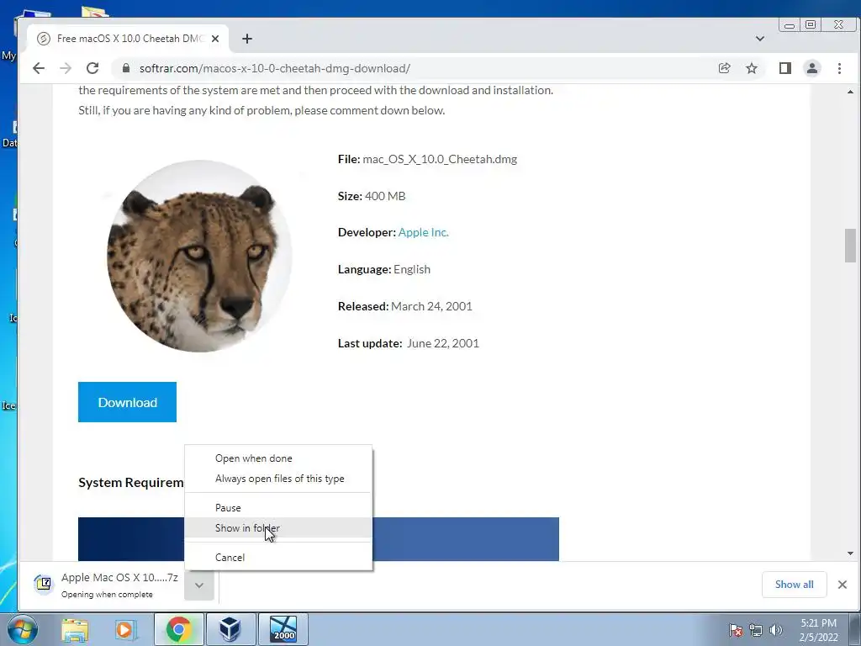
Task: Click the "March 24, 2001" release date
Action: click(431, 306)
